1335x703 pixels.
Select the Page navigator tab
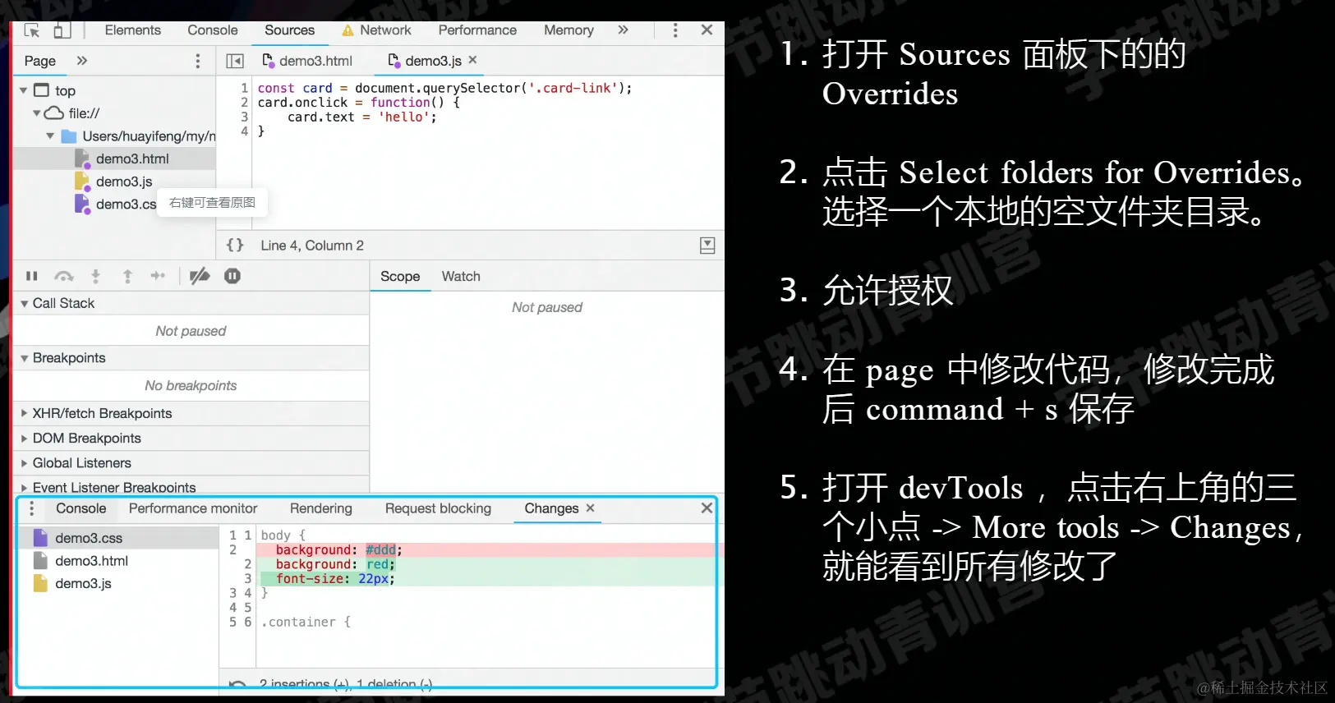coord(40,61)
